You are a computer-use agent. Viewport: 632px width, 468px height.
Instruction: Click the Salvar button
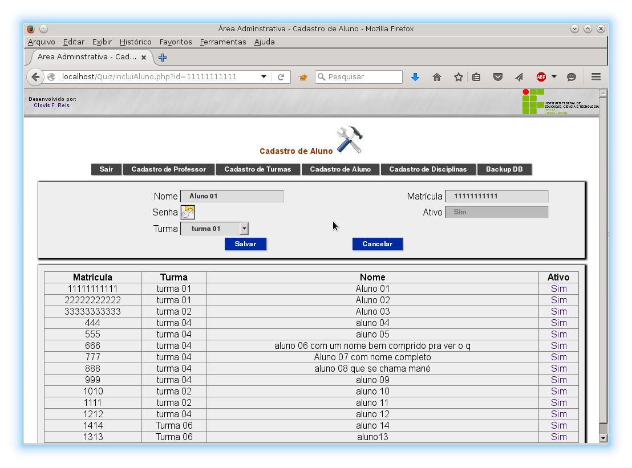tap(245, 243)
